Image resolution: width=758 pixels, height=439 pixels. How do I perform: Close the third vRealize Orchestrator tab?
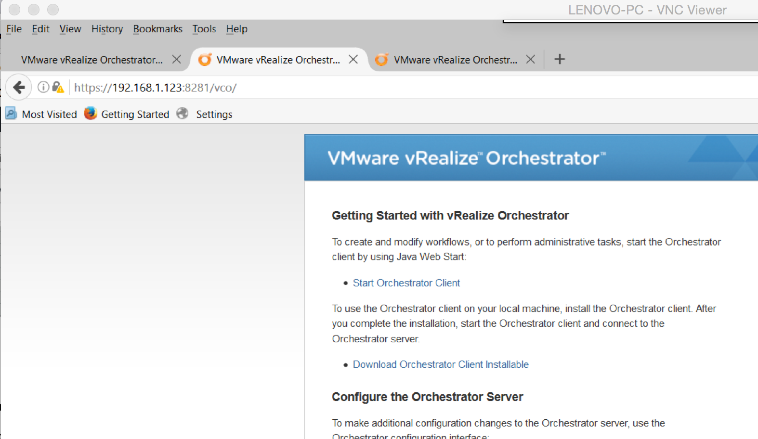[x=531, y=59]
